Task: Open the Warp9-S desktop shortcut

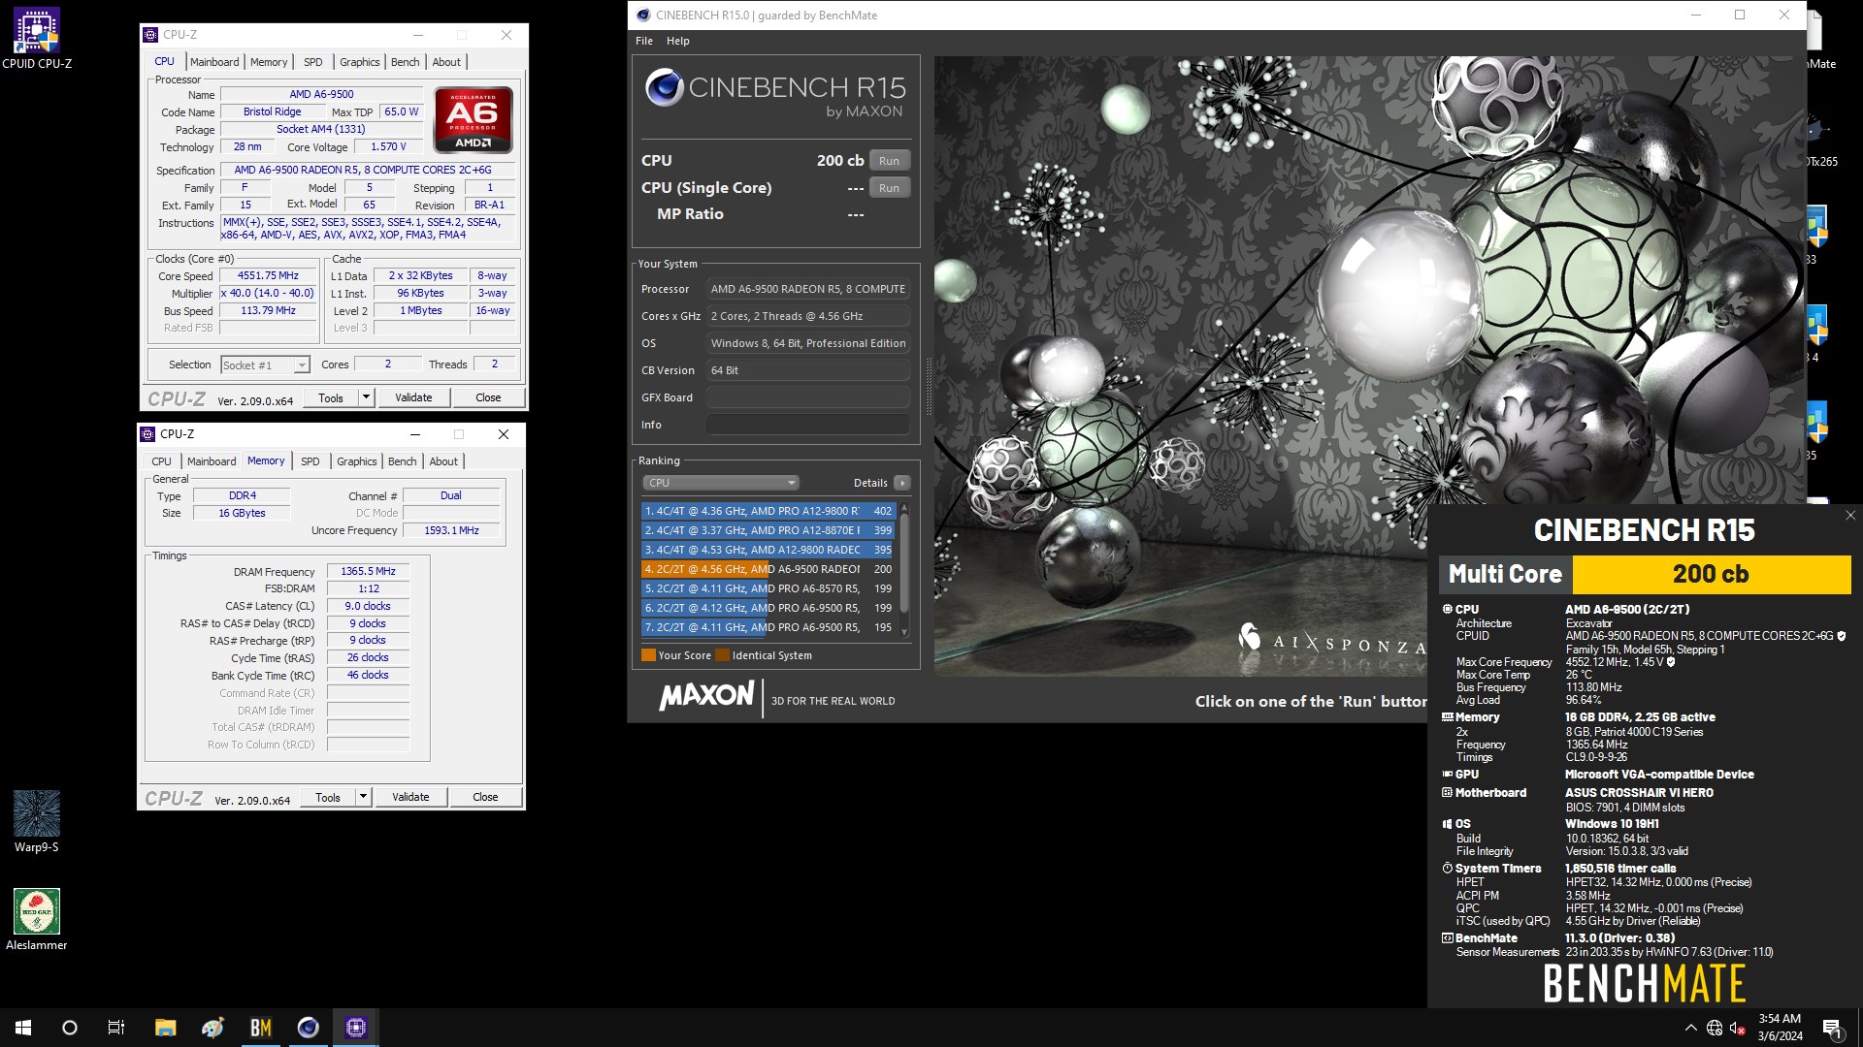Action: coord(37,821)
